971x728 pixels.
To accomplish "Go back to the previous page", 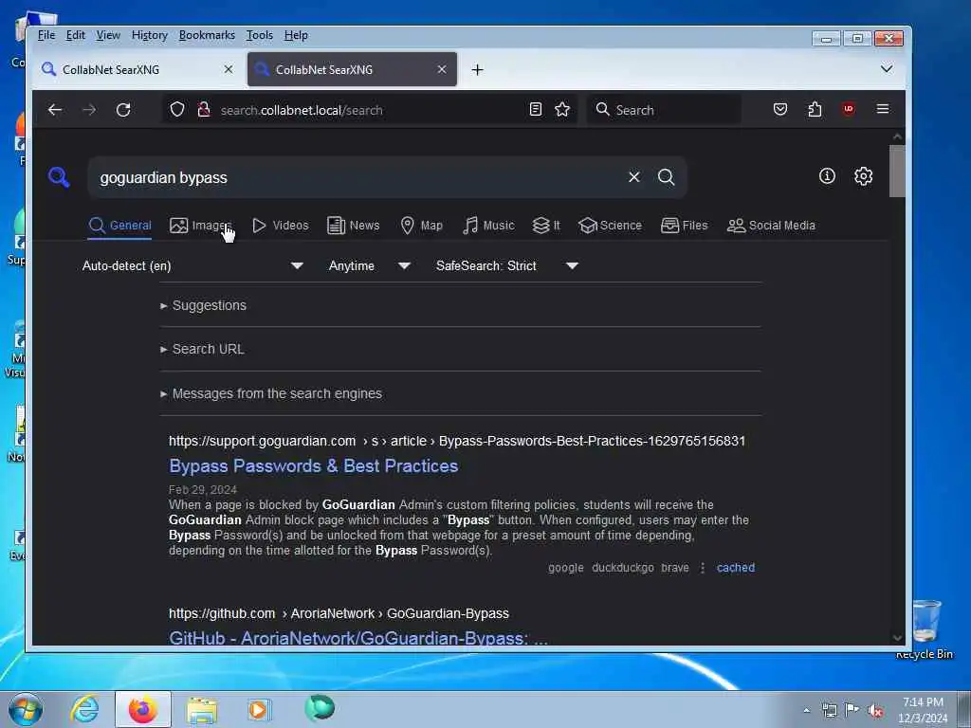I will [55, 110].
